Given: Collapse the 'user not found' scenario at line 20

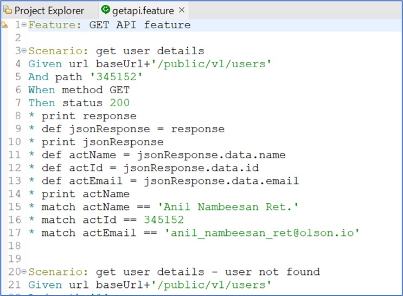Looking at the screenshot, I should (x=24, y=272).
